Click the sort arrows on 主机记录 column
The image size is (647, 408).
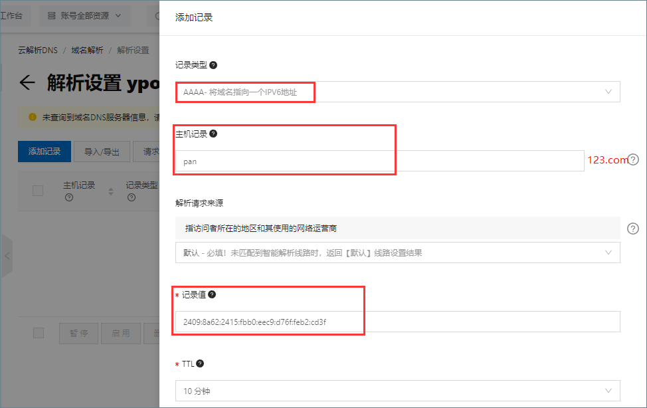pos(111,191)
